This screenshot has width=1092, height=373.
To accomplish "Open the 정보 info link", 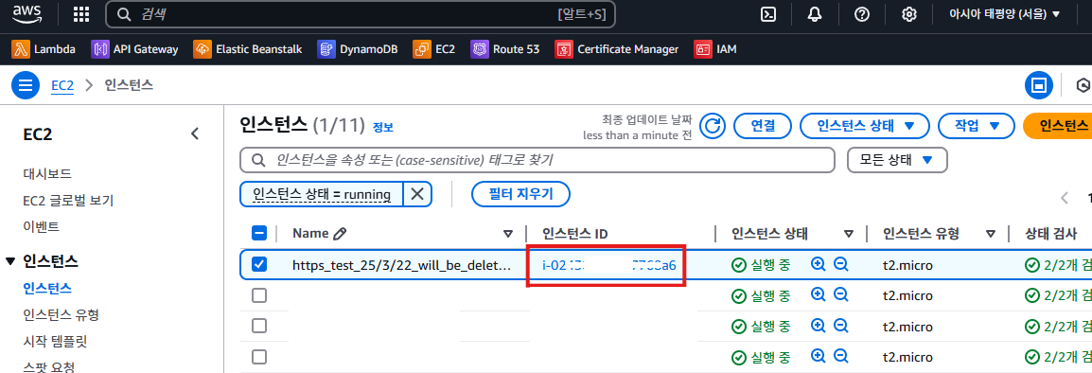I will [383, 128].
